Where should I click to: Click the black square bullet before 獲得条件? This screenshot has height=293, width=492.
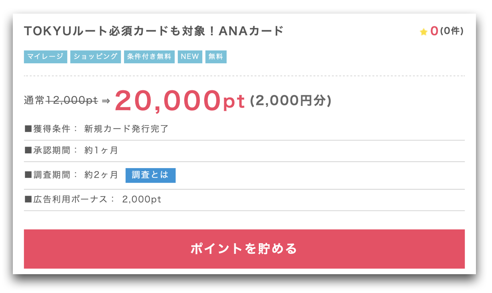28,129
